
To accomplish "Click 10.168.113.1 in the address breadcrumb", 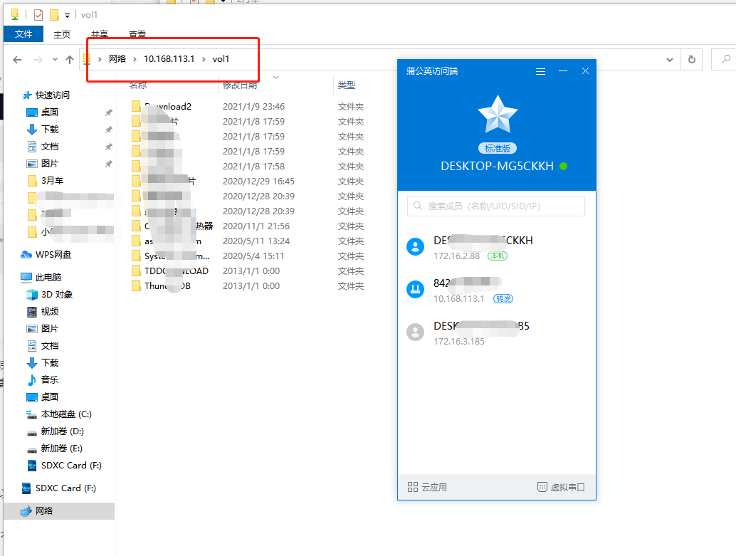I will click(x=169, y=58).
